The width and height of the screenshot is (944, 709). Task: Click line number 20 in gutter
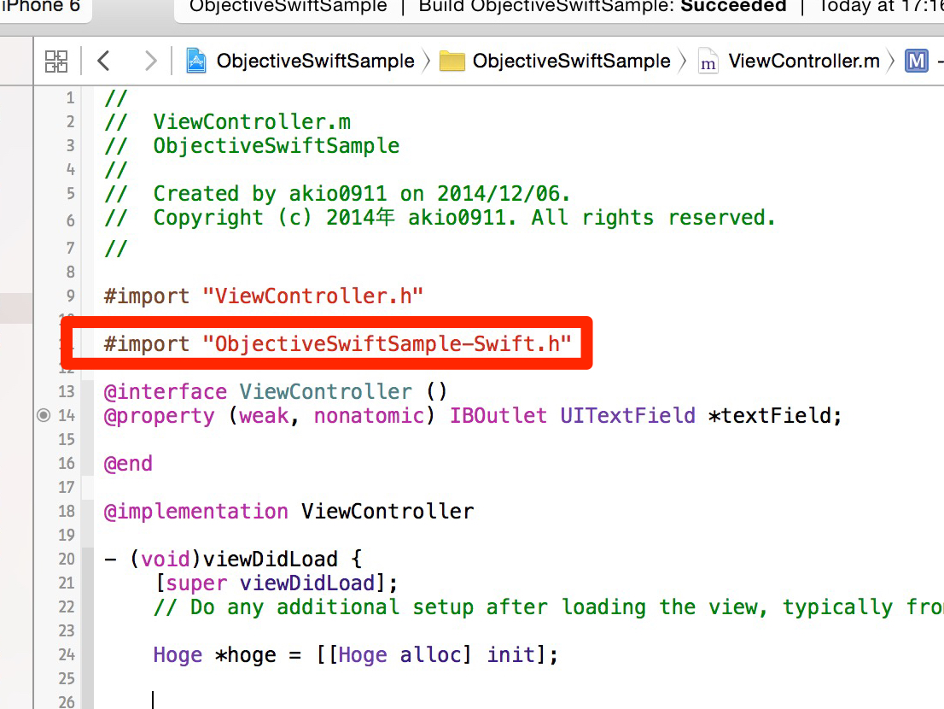(x=67, y=559)
